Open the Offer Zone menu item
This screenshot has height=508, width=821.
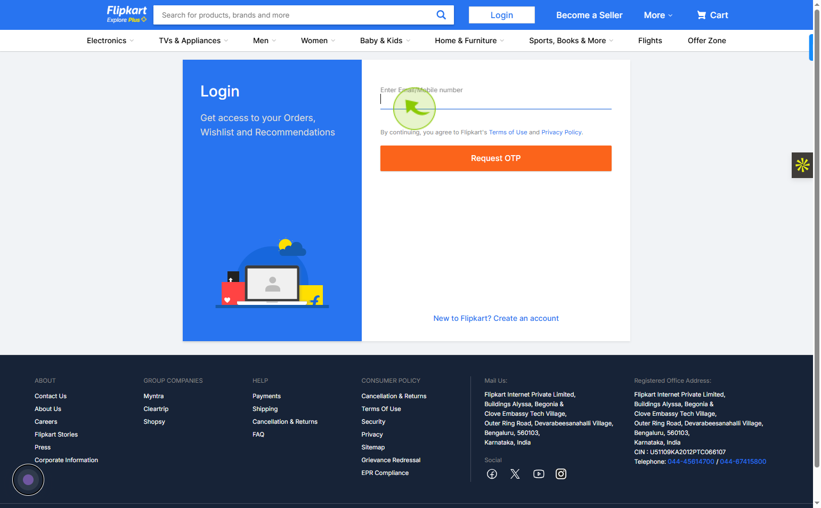pyautogui.click(x=706, y=41)
